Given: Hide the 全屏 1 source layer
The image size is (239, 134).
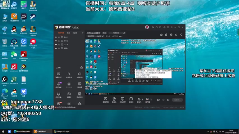Looking at the screenshot, I should click(56, 48).
